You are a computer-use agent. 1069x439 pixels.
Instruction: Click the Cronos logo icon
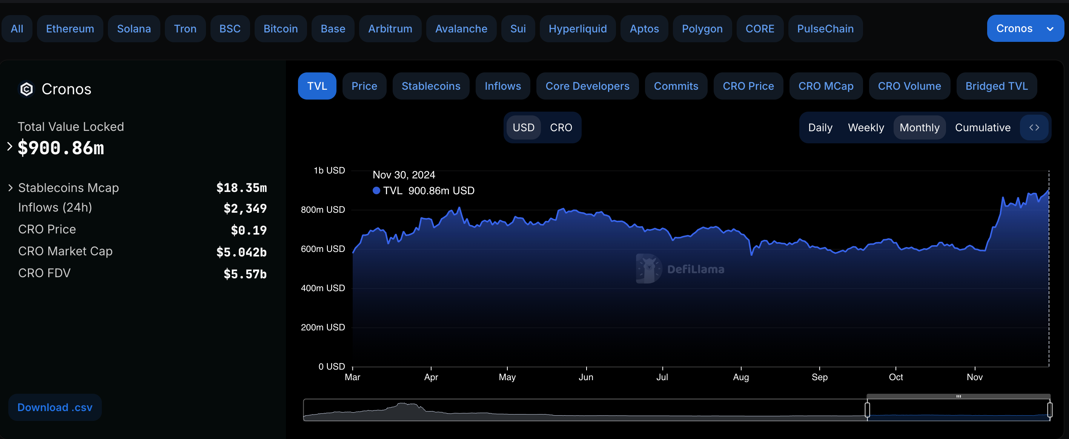pos(26,89)
